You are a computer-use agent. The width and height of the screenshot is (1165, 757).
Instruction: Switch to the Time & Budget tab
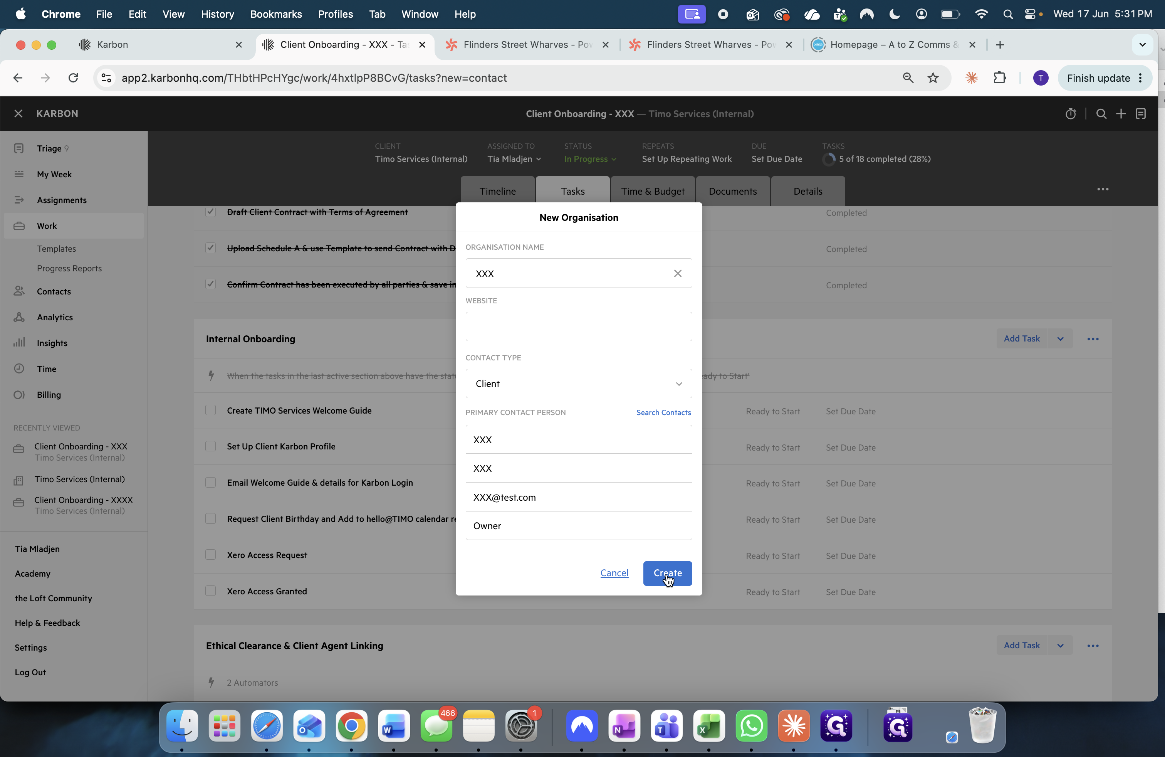coord(653,192)
